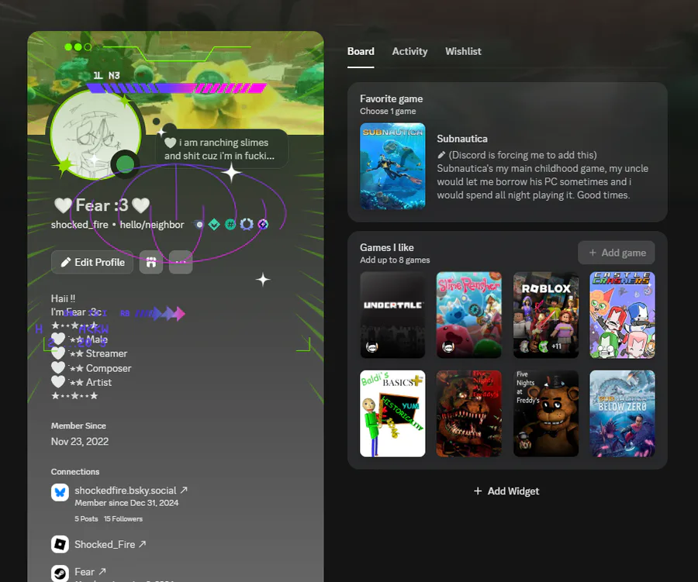Open the Board tab

[x=361, y=51]
